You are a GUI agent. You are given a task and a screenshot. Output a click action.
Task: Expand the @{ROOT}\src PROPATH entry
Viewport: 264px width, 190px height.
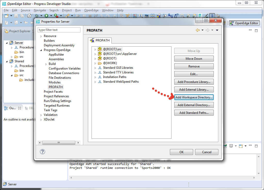click(x=95, y=49)
